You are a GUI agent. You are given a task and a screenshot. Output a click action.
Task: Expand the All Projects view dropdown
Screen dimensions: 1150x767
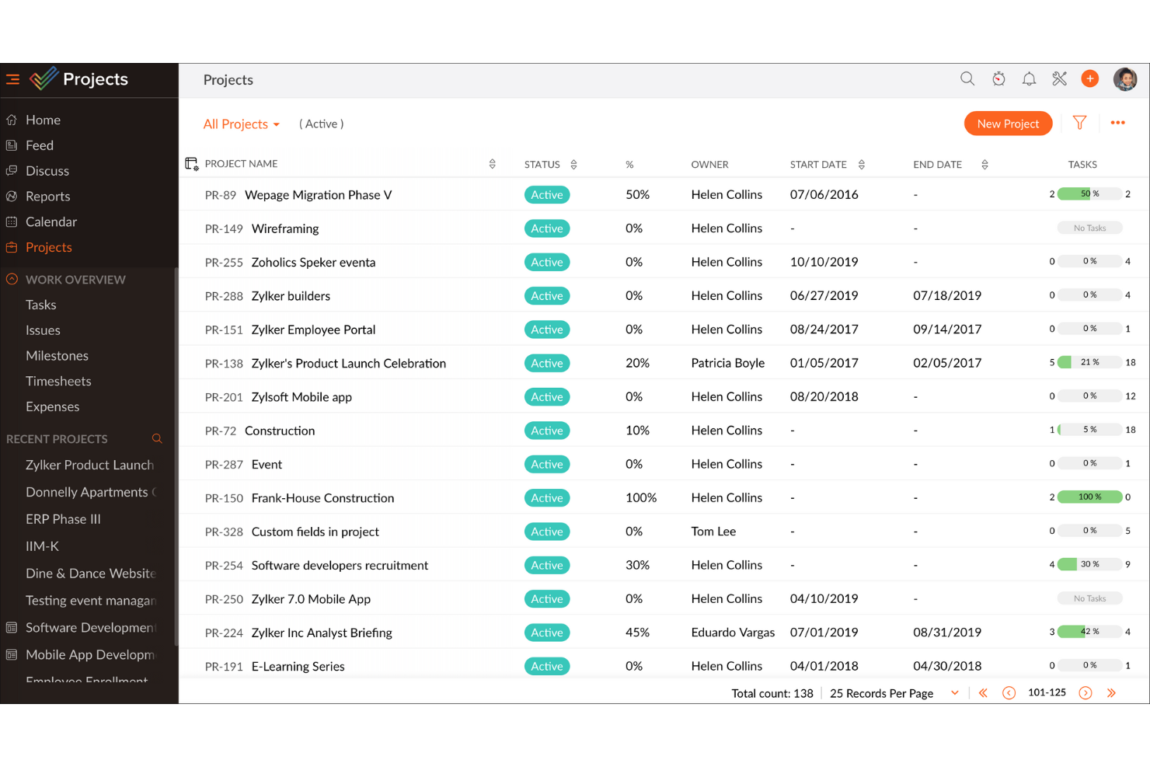(x=242, y=124)
